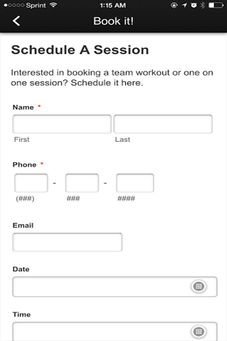227x341 pixels.
Task: Focus the First name input field
Action: pyautogui.click(x=62, y=124)
